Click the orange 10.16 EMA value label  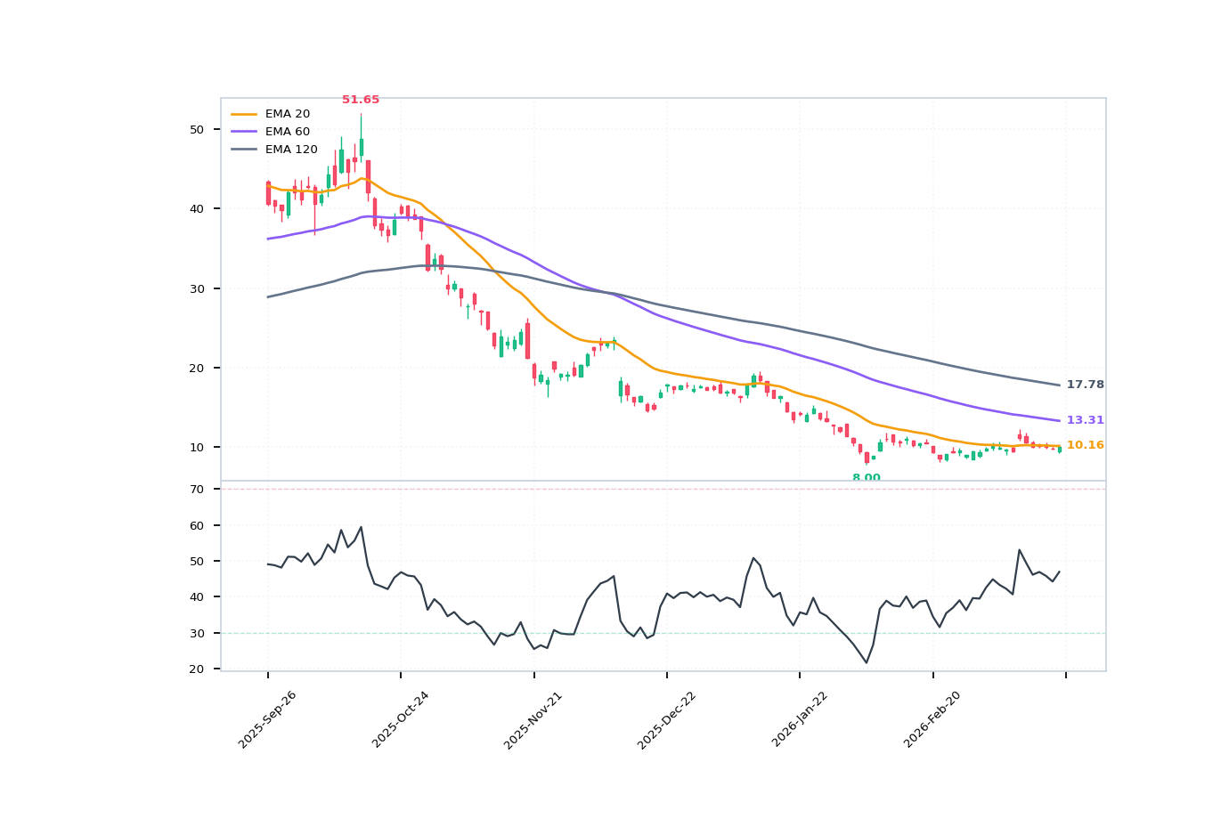1085,443
